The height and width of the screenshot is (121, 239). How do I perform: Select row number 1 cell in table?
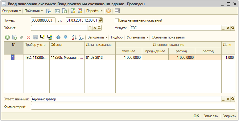13,58
